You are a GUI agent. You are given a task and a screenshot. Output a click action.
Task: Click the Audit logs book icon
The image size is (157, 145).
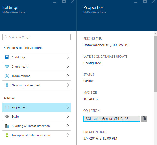click(x=7, y=57)
